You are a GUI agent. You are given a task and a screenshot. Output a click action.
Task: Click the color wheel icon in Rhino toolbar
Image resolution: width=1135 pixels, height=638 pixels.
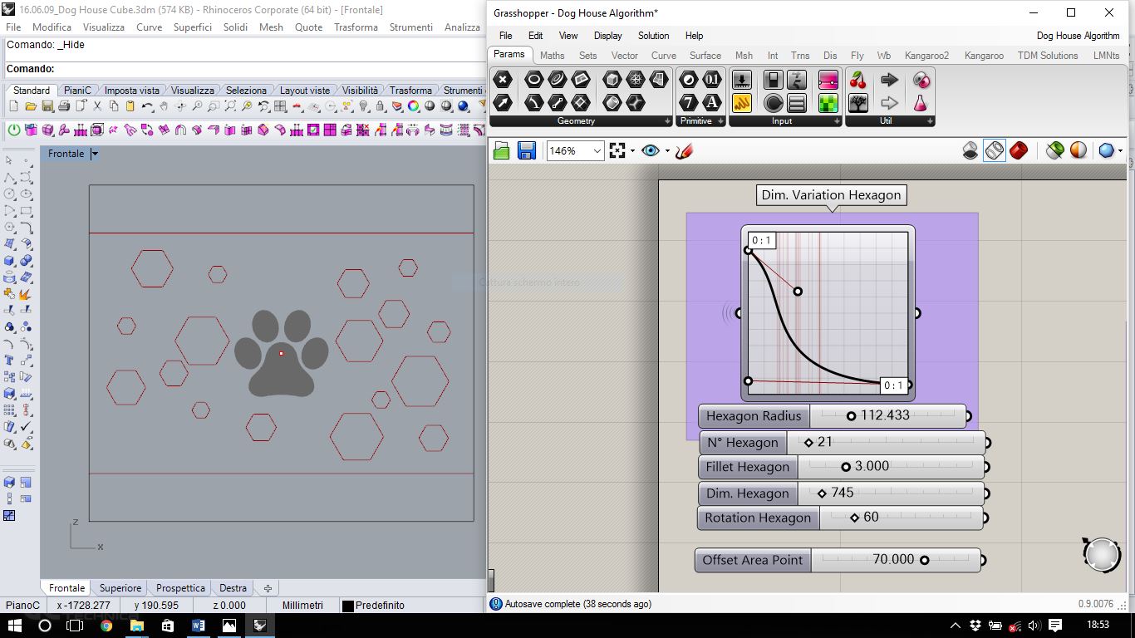[x=414, y=106]
